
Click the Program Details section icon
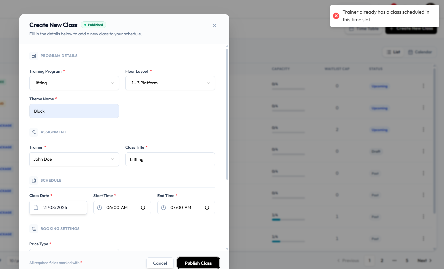pyautogui.click(x=34, y=56)
